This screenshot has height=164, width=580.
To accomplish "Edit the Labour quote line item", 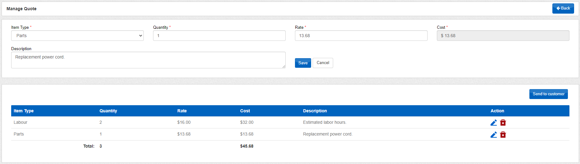I will [493, 123].
